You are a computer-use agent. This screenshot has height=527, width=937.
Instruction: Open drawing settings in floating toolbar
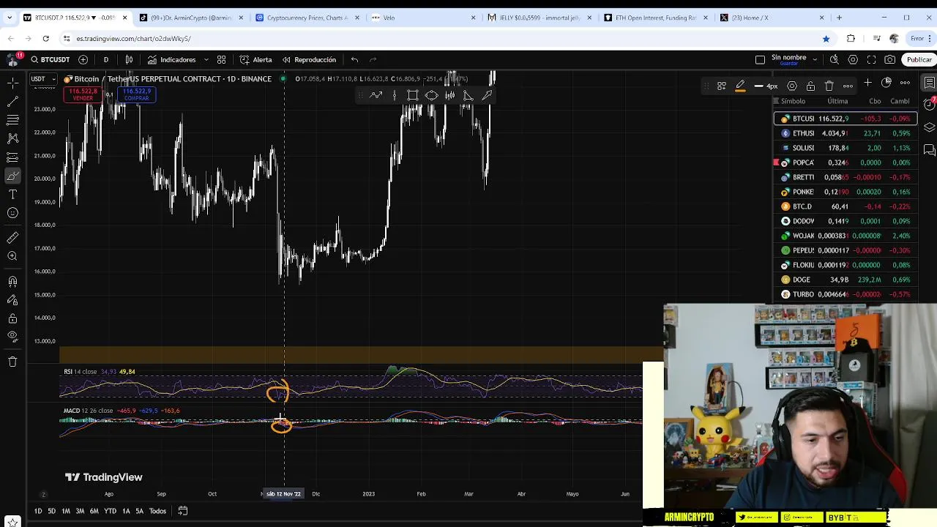point(791,86)
